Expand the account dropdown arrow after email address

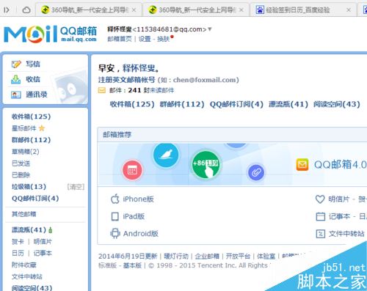210,29
